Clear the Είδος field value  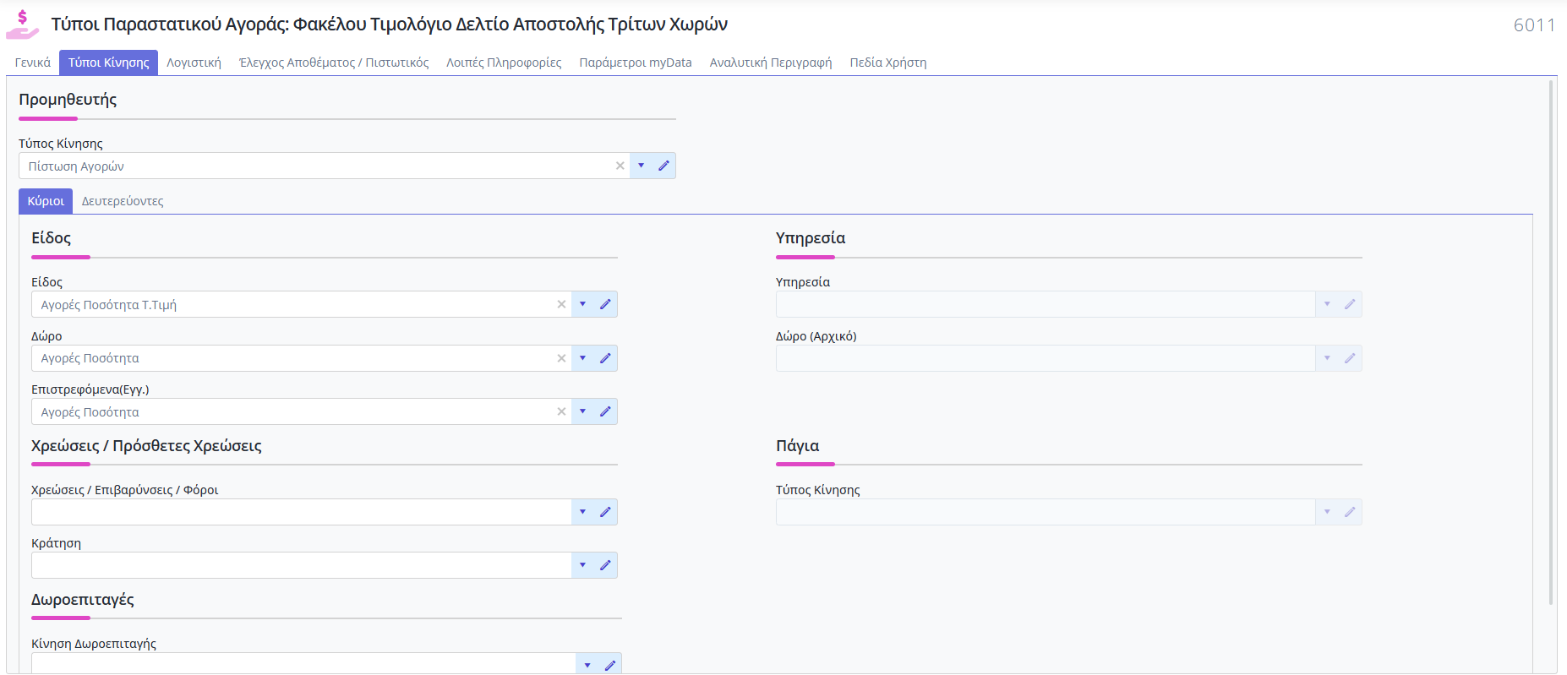click(561, 304)
